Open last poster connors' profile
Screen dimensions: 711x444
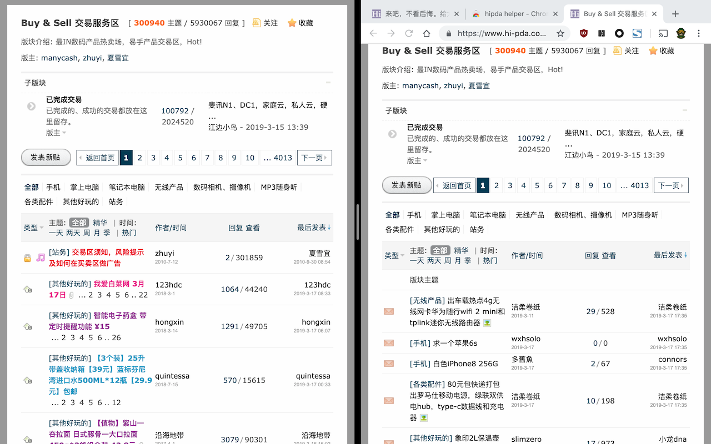[673, 359]
